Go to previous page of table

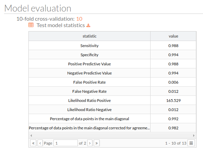[40, 143]
